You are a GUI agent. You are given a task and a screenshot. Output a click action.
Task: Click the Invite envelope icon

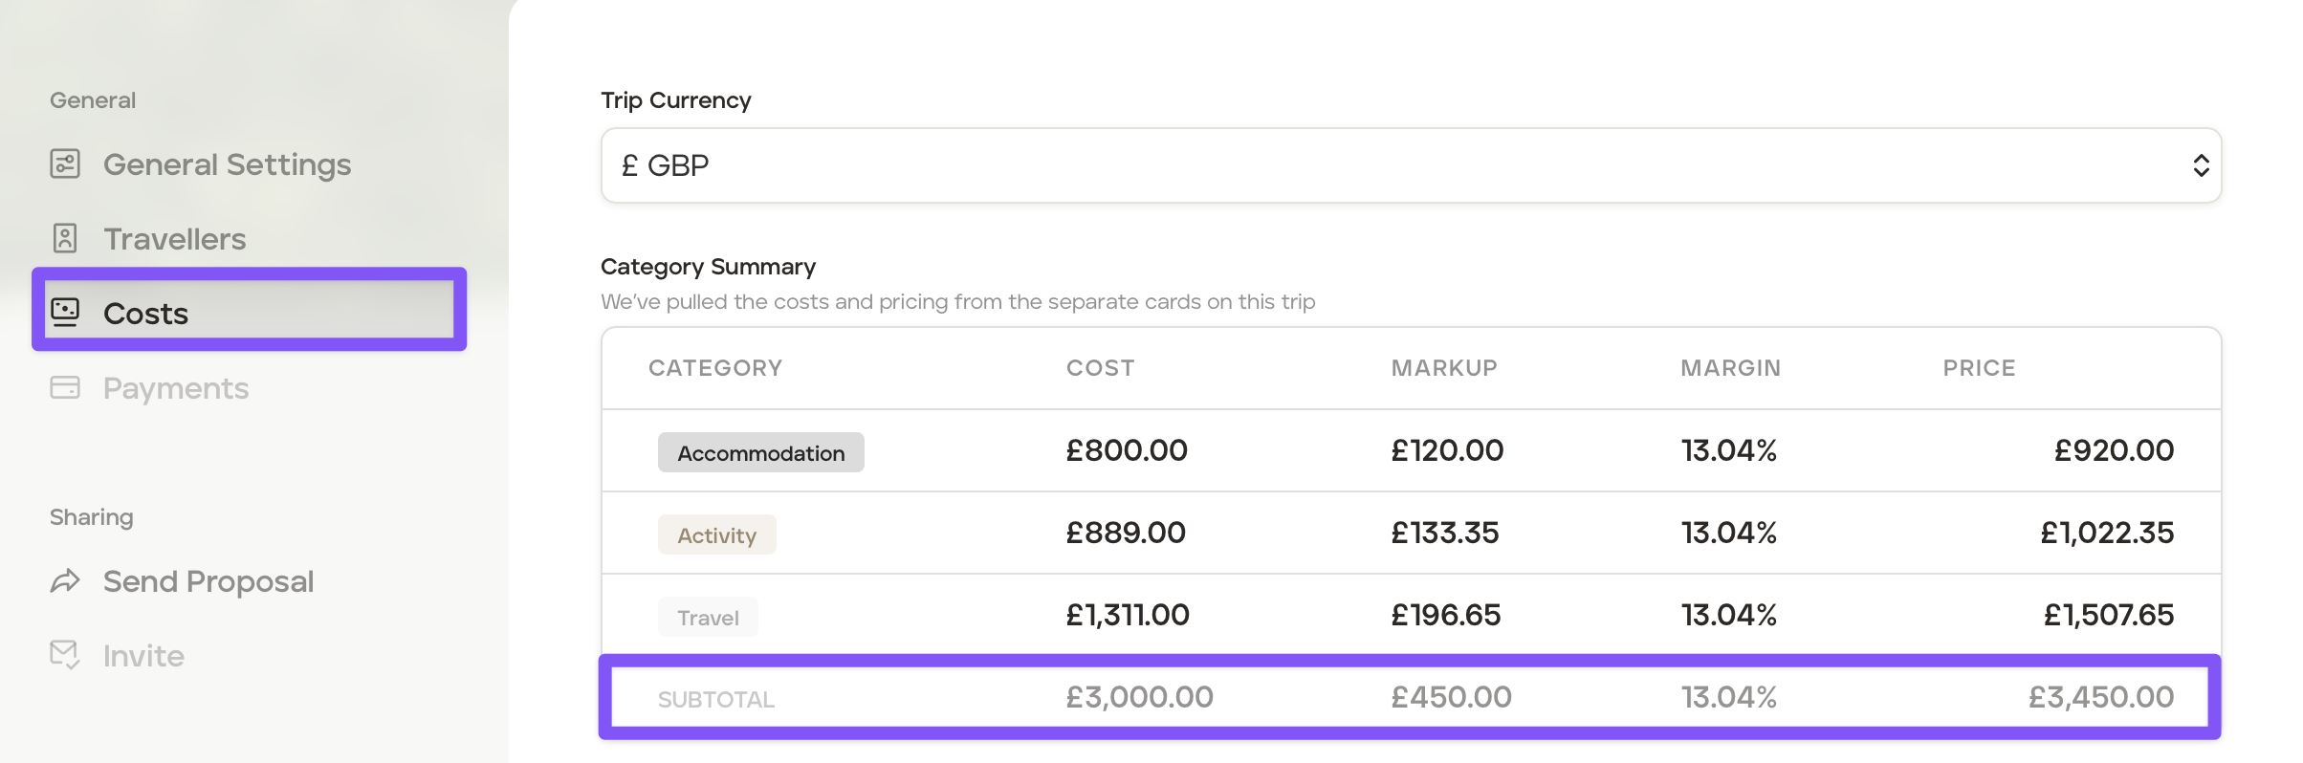tap(65, 655)
